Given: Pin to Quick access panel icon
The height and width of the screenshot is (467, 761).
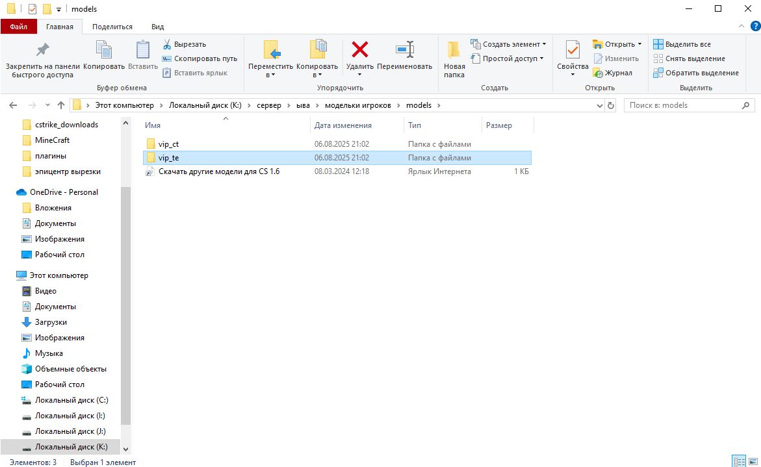Looking at the screenshot, I should (42, 51).
